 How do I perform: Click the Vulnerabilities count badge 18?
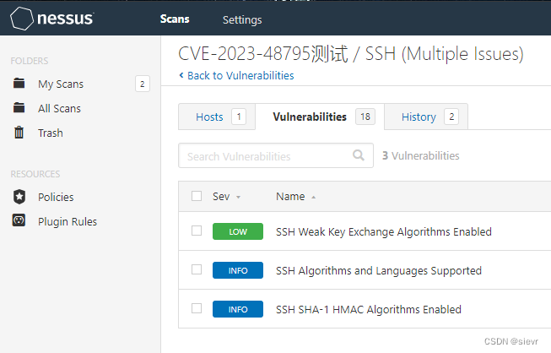(365, 117)
